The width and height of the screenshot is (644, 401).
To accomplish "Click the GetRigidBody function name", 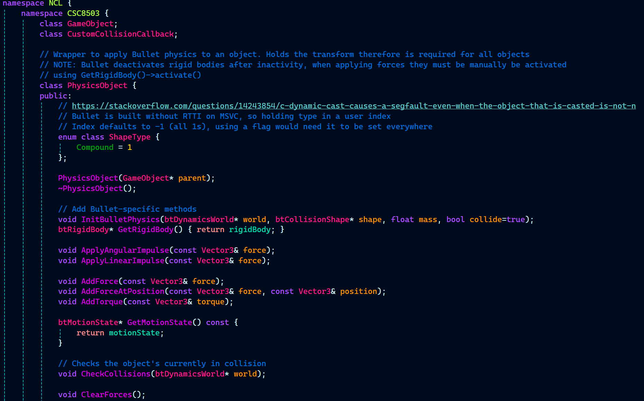I will point(145,230).
